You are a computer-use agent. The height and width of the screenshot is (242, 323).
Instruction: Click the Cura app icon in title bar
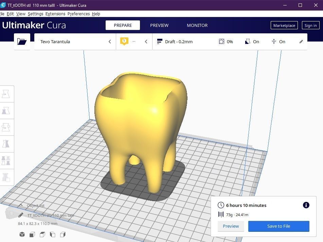[3, 5]
